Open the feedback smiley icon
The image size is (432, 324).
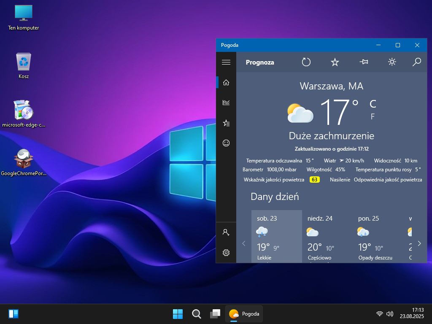(226, 143)
